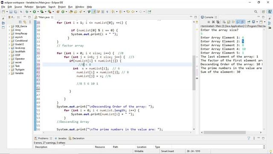
Task: Click the Open Perspective icon
Action: [264, 12]
